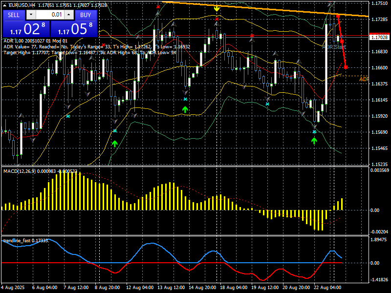Click the 8 Aug 20:00 date label
Screen dimensions: 391x293
(x=108, y=288)
